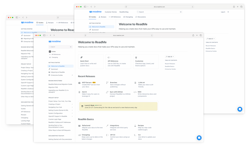Click the Log In link
Screen dimensions: 248x148
(x=223, y=12)
